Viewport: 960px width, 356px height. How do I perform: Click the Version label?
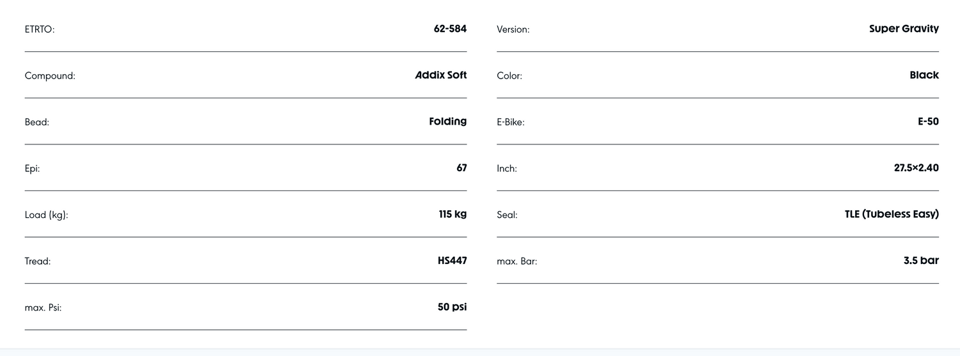[x=513, y=29]
